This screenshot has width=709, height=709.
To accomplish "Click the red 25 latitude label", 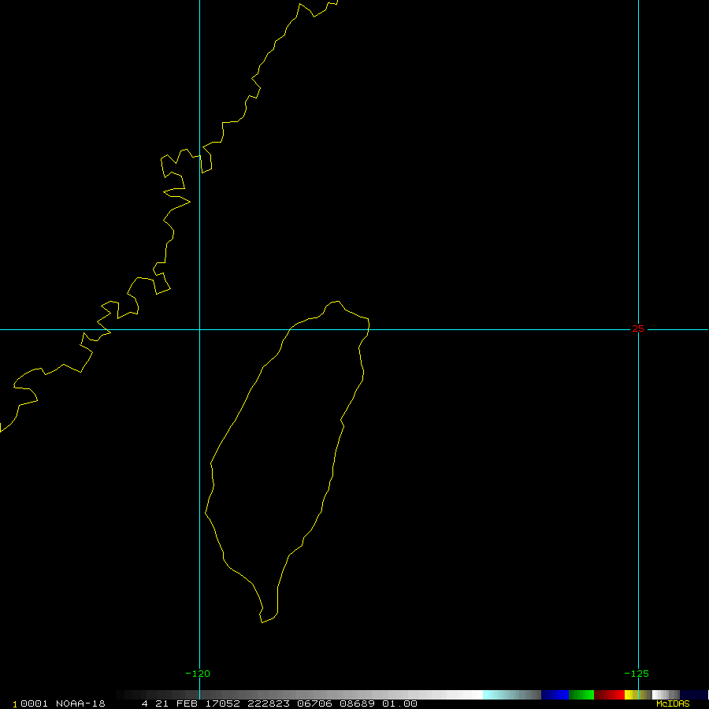I will [638, 329].
